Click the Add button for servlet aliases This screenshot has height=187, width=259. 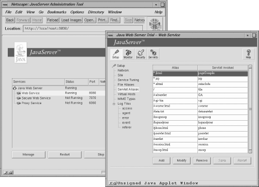coord(162,161)
